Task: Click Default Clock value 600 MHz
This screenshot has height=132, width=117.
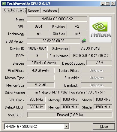Action: tap(36, 107)
